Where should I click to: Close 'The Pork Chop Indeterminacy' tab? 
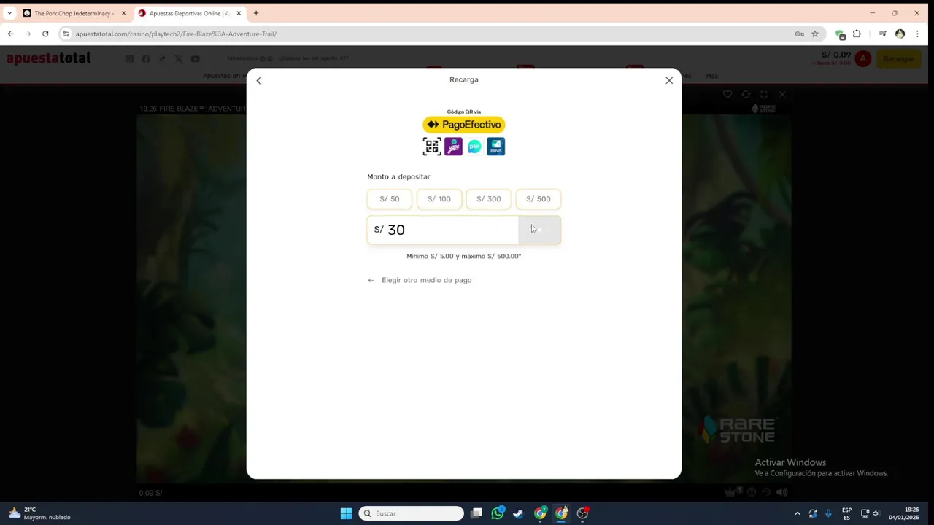point(123,13)
